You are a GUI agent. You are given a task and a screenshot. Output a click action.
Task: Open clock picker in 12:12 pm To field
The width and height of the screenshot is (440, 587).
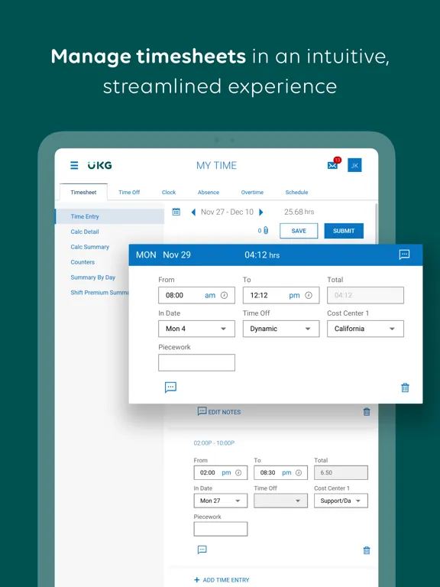coord(309,295)
